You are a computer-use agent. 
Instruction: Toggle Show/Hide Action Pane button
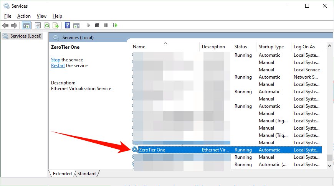76,25
